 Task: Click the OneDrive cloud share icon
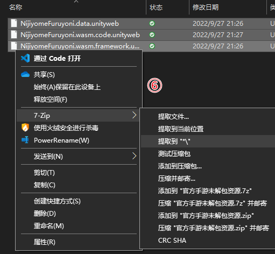[x=25, y=74]
